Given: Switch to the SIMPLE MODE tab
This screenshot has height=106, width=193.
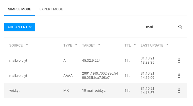Looking at the screenshot, I should [x=20, y=9].
